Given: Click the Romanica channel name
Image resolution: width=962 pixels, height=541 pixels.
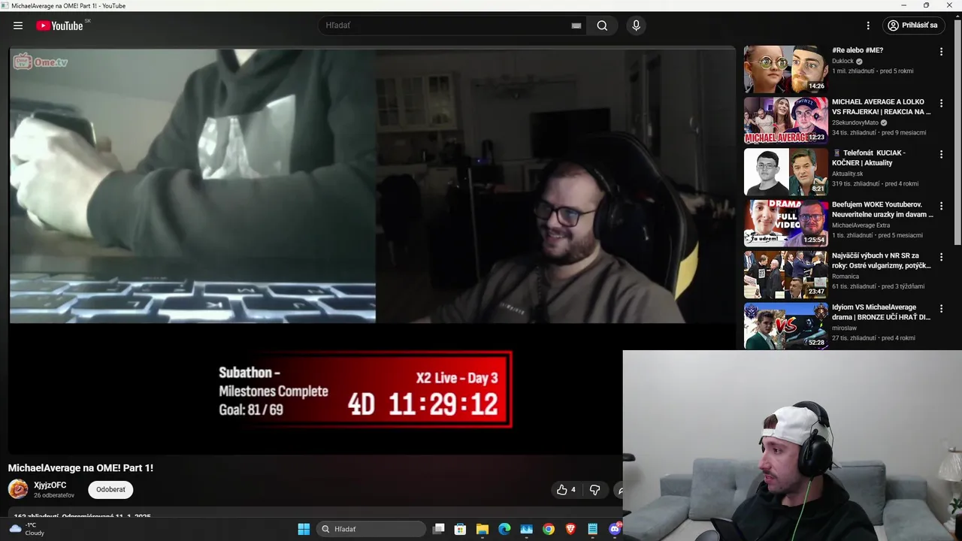Looking at the screenshot, I should click(x=846, y=277).
